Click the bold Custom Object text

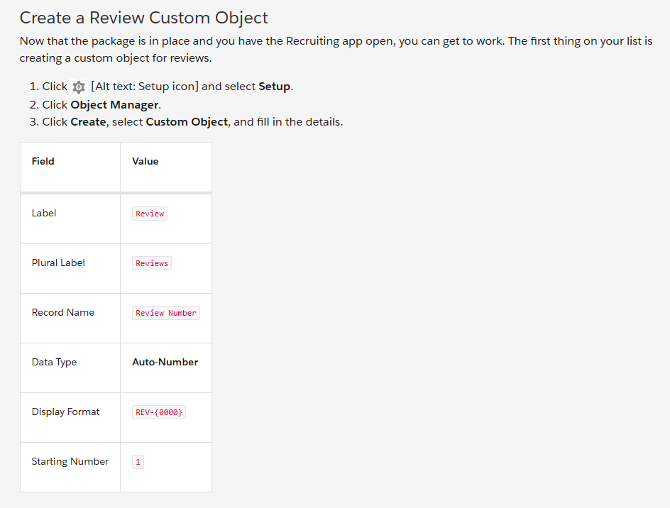pyautogui.click(x=187, y=122)
